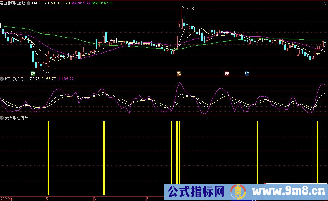Click the MA60: 6.18 label

(x=102, y=3)
